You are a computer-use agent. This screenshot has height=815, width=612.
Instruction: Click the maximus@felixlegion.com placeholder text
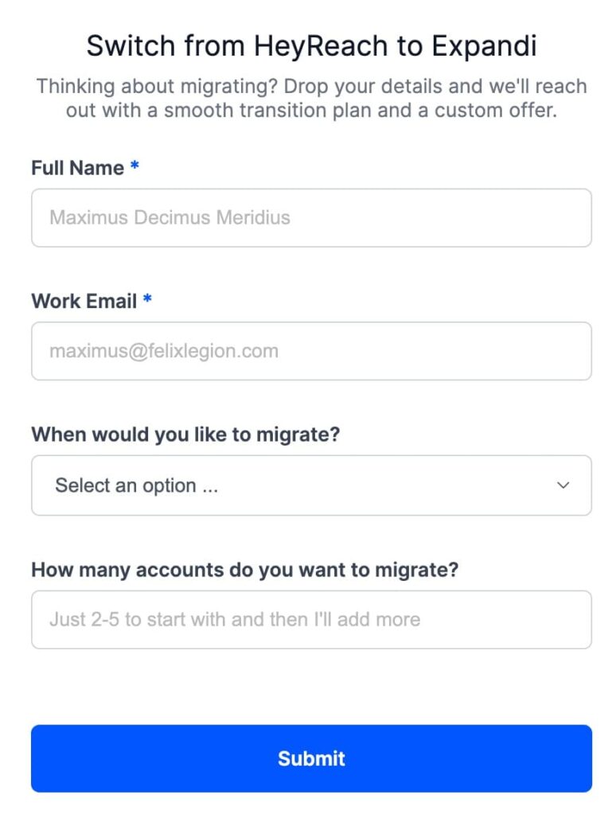(164, 351)
